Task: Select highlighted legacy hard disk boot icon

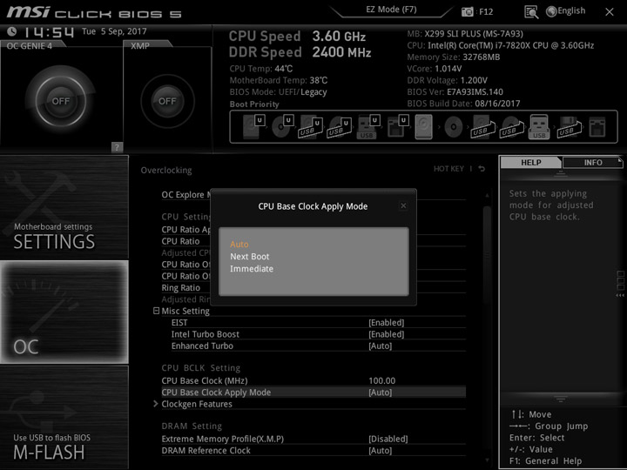Action: 424,127
